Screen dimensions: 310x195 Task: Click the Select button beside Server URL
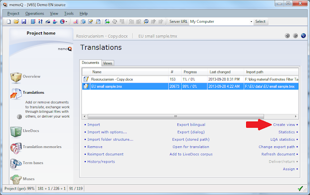click(260, 22)
